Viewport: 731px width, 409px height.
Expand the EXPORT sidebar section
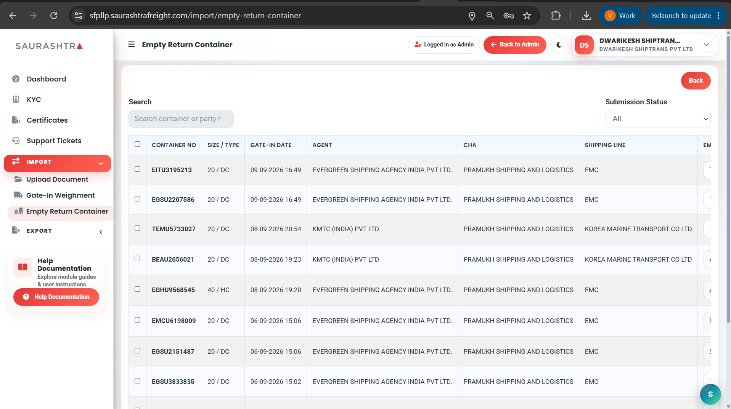(x=57, y=231)
